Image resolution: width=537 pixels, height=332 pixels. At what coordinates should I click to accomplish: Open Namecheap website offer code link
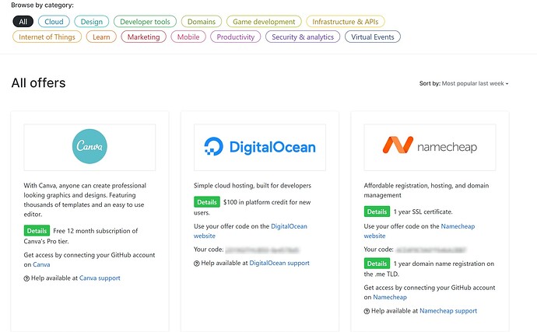point(419,231)
